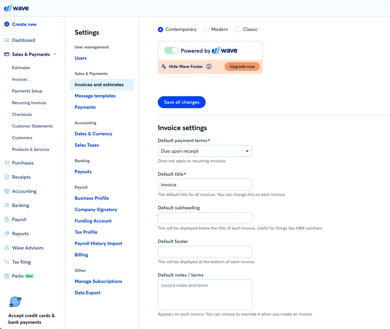Click the info icon beside Hide Wave Footer
This screenshot has width=390, height=329.
(209, 66)
